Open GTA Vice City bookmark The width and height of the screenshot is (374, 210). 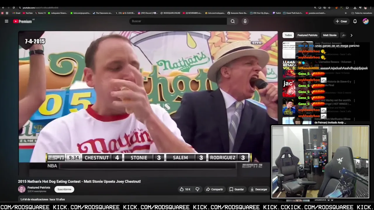point(260,13)
